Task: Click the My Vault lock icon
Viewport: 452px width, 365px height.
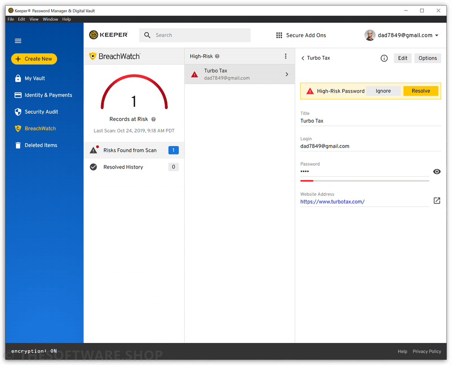Action: pos(18,78)
